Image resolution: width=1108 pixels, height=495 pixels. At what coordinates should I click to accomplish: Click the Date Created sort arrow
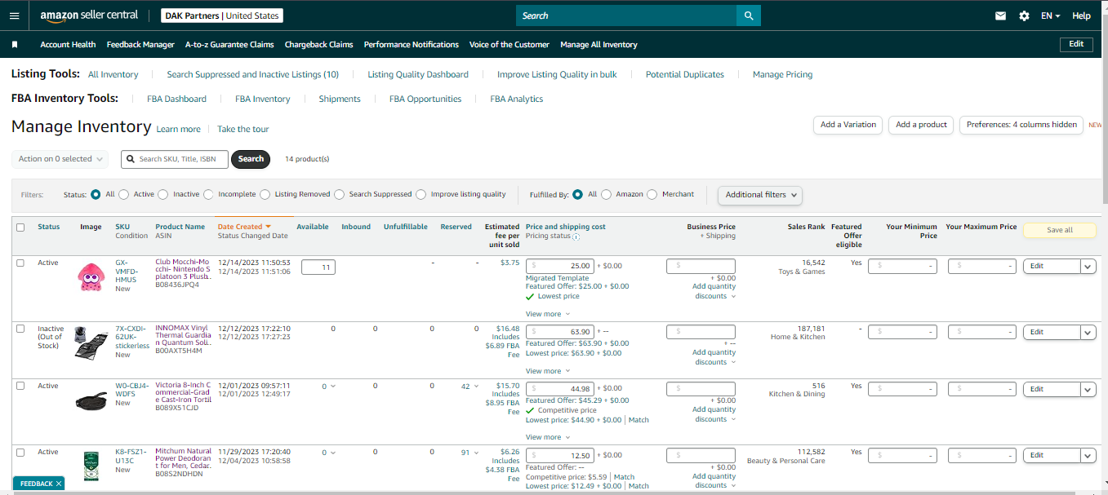coord(268,227)
